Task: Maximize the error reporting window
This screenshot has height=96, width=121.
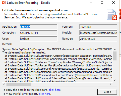Action: pyautogui.click(x=102, y=2)
